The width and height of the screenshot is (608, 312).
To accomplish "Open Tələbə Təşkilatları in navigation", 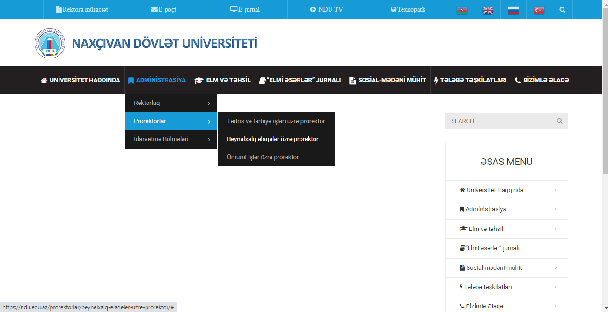I will coord(470,80).
